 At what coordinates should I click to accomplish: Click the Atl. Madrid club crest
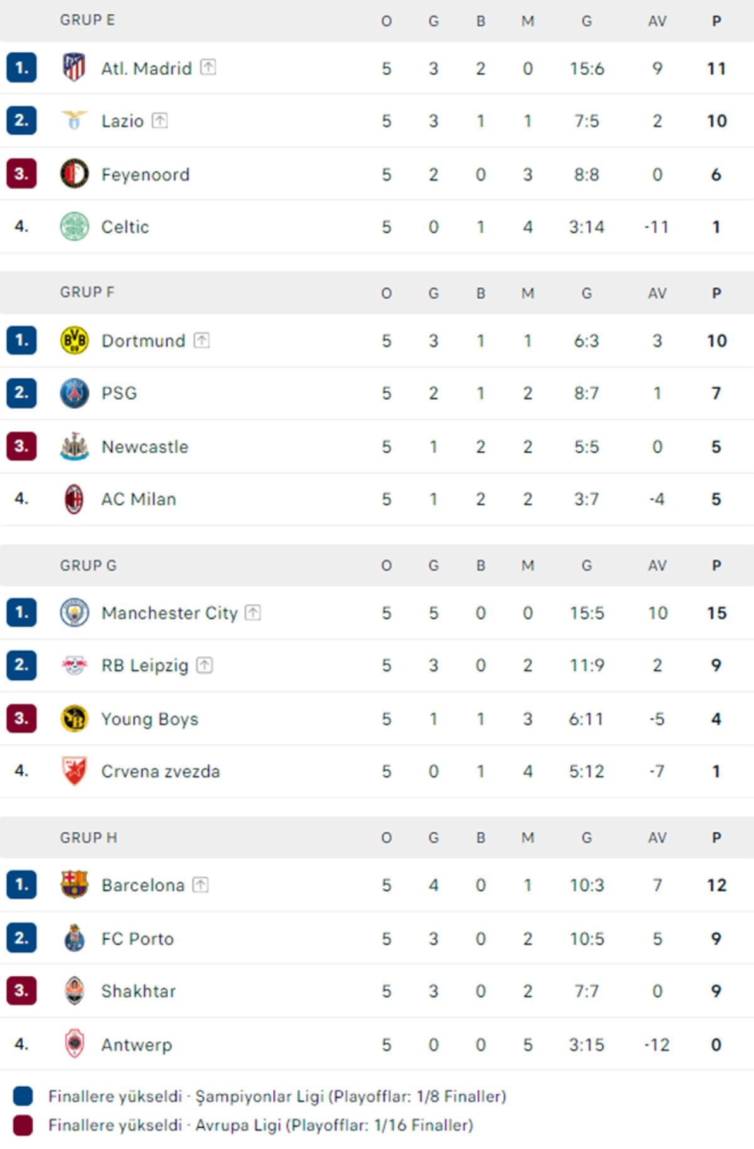click(74, 67)
